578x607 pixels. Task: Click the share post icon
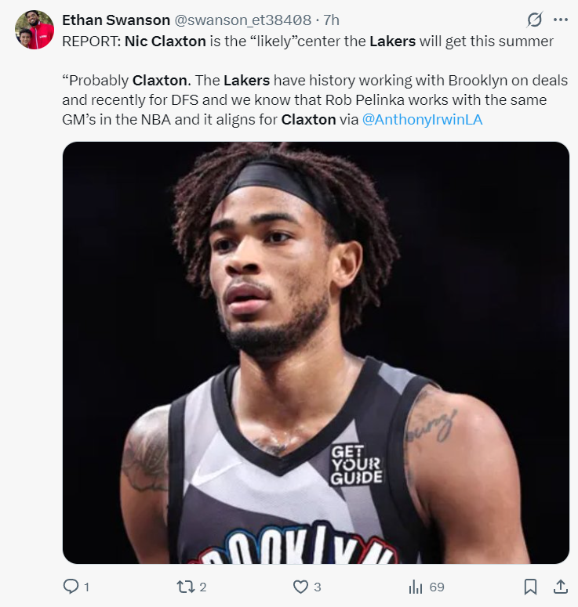coord(561,586)
